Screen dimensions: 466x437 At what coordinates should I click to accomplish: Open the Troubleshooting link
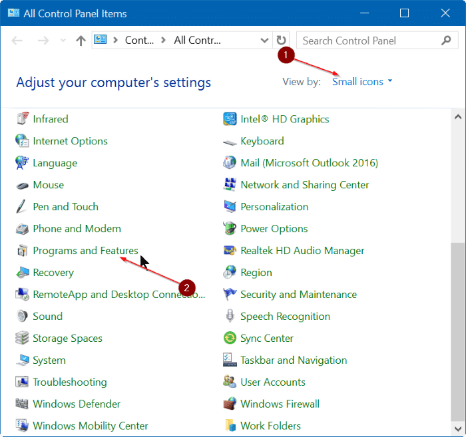click(x=69, y=382)
